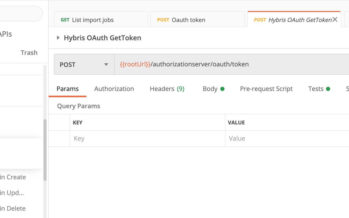The image size is (349, 218).
Task: Close the Hybris OAuth GetToken tab
Action: pos(335,20)
